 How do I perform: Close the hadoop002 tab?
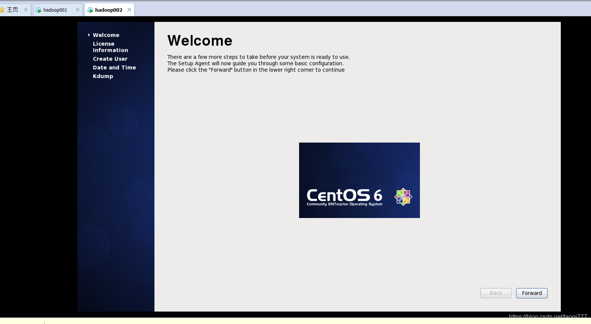click(x=129, y=10)
